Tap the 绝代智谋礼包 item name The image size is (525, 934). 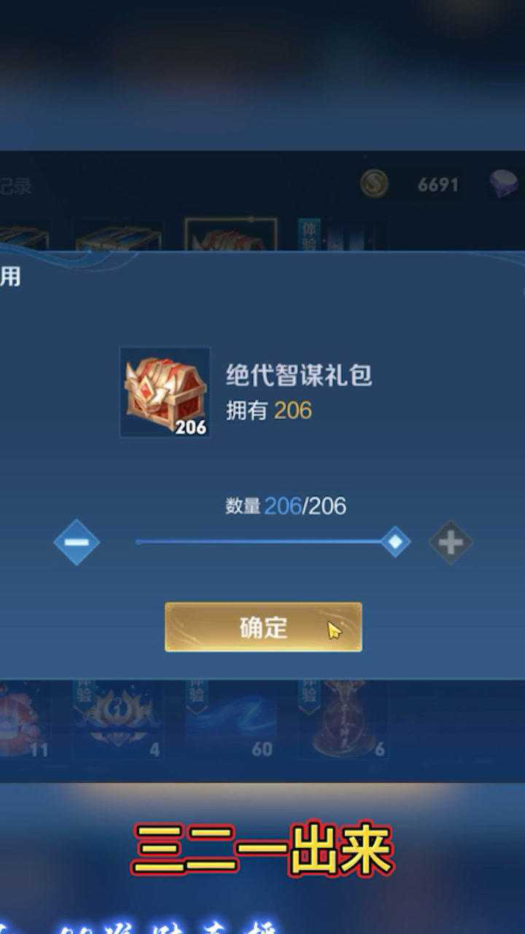(x=299, y=375)
